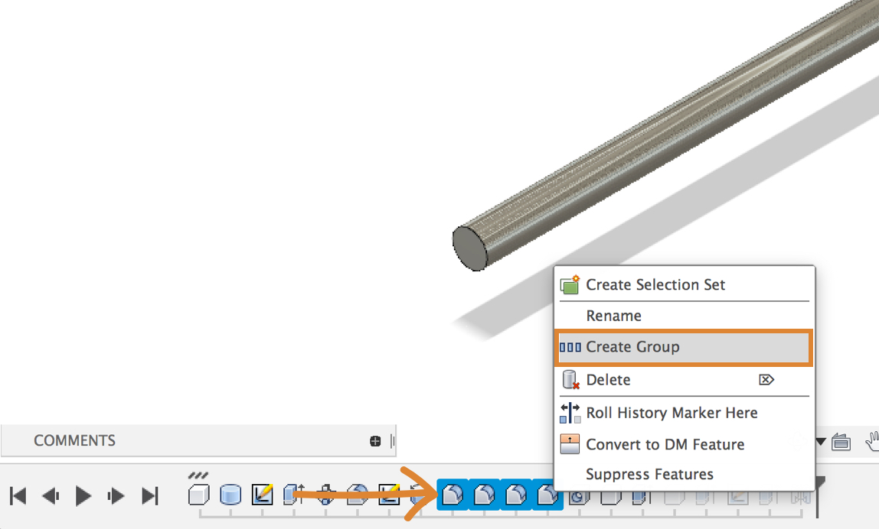Click the second highlighted fillet feature
Image resolution: width=879 pixels, height=529 pixels.
(x=485, y=495)
